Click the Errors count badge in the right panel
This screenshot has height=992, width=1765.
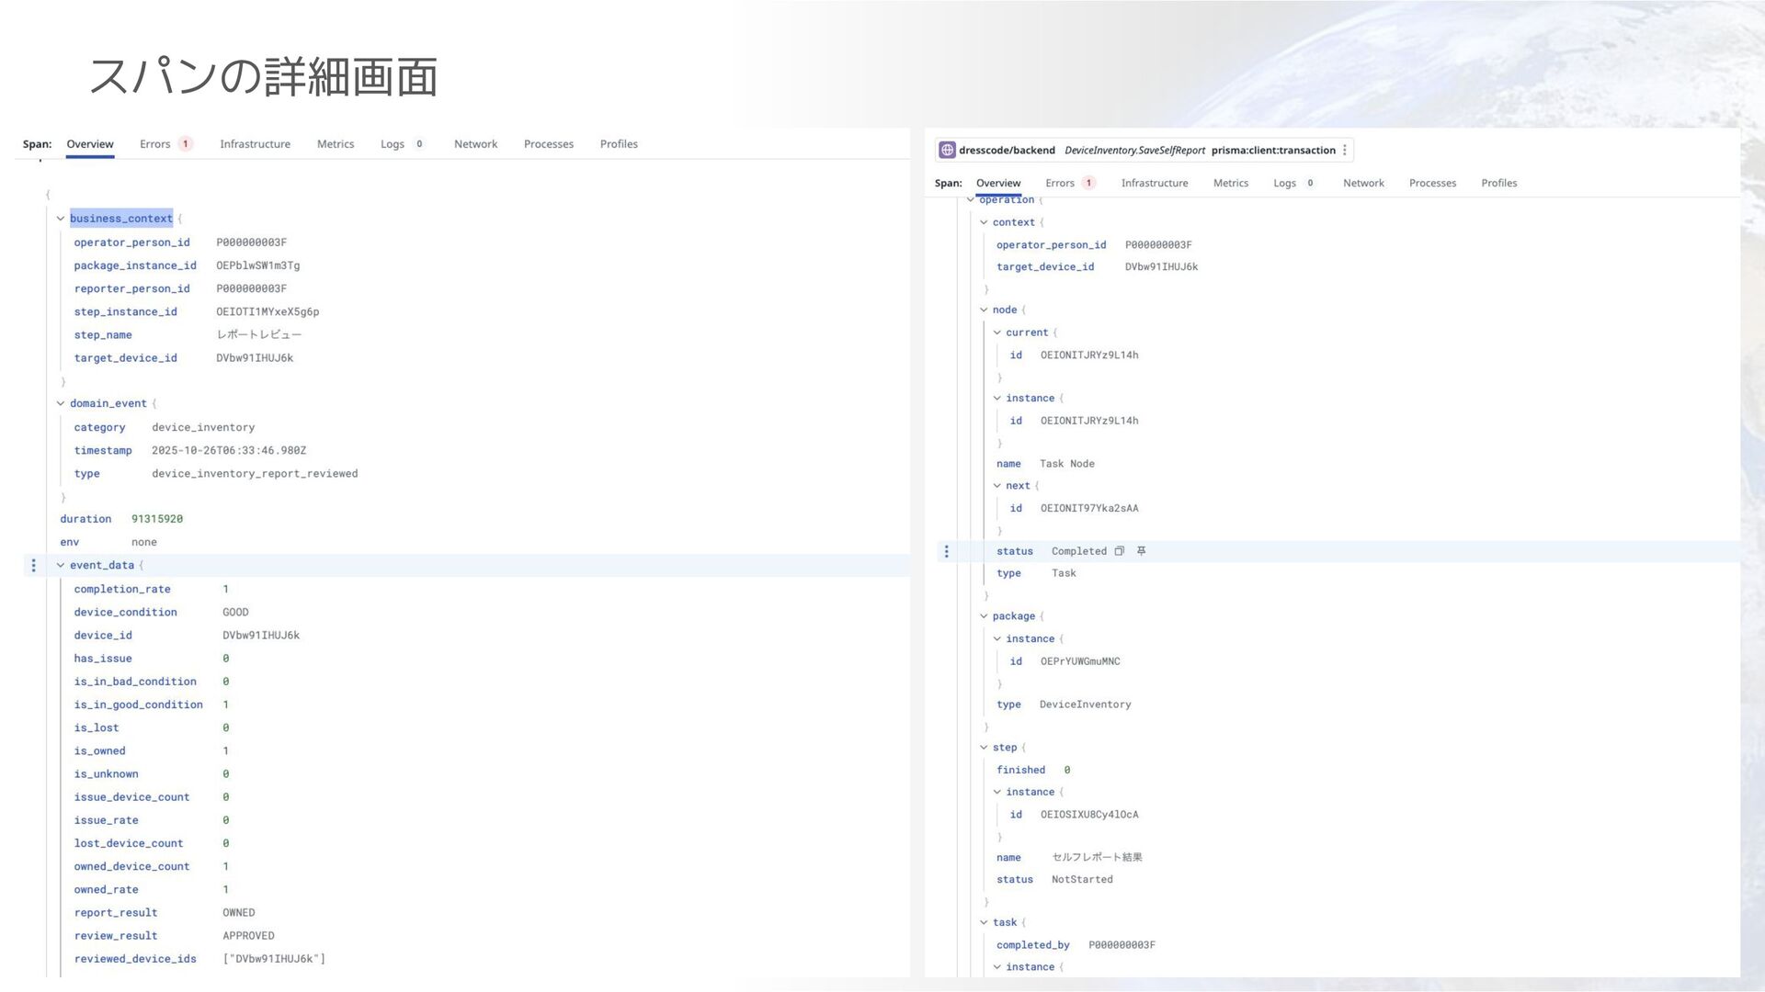[x=1088, y=183]
